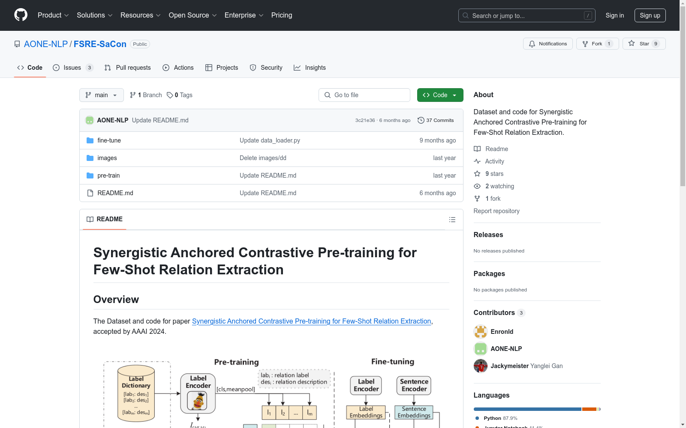
Task: Open the Insights tab
Action: click(310, 68)
